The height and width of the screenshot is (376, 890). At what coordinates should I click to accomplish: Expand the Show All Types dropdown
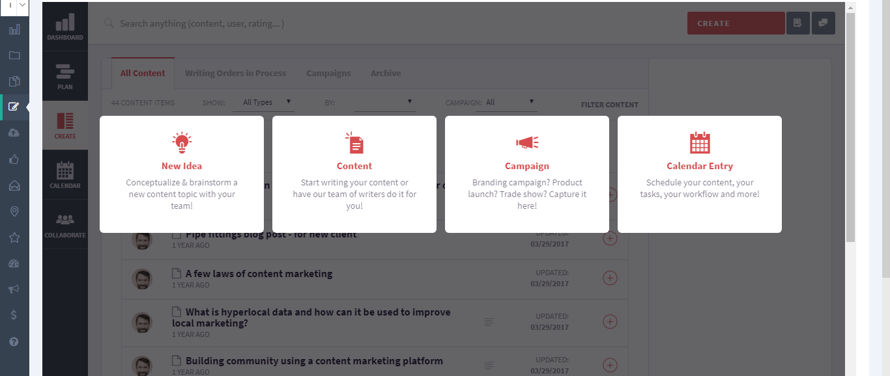click(264, 102)
